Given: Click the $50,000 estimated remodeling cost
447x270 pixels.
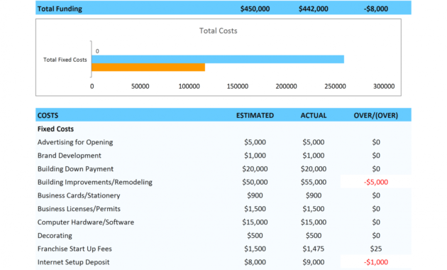Looking at the screenshot, I should (255, 182).
